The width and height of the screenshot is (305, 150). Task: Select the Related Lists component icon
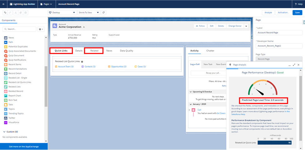point(6,87)
